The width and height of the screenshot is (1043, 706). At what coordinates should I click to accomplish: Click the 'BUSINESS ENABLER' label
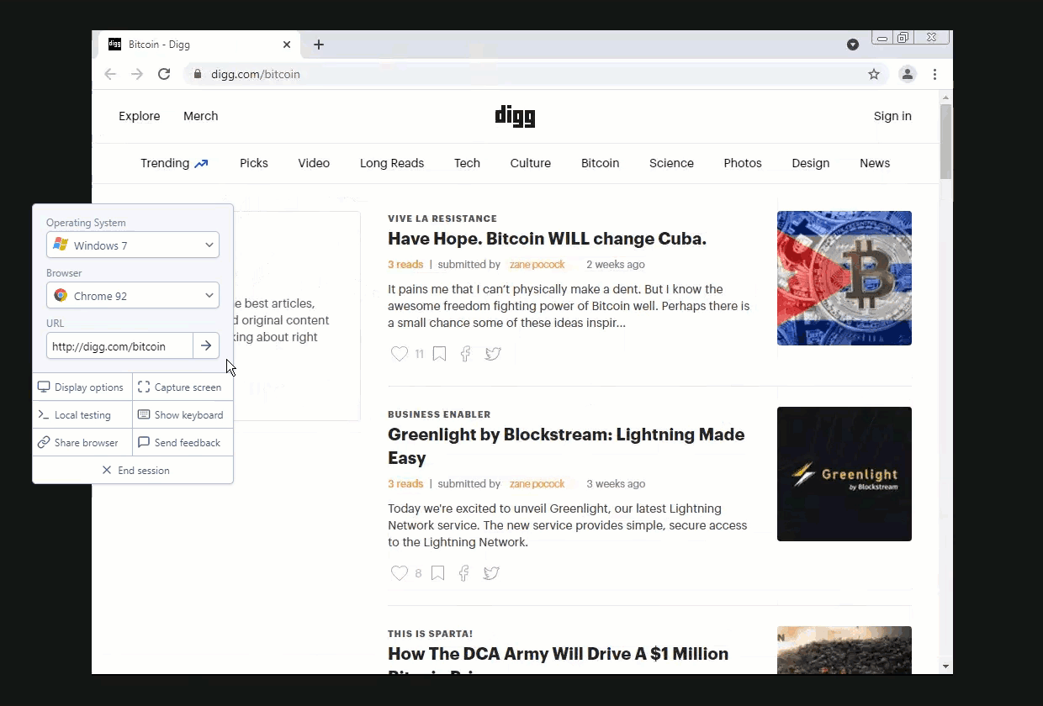439,414
